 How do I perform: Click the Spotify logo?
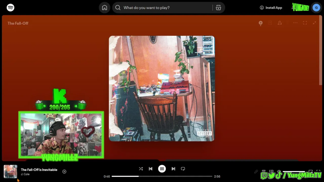coord(10,8)
